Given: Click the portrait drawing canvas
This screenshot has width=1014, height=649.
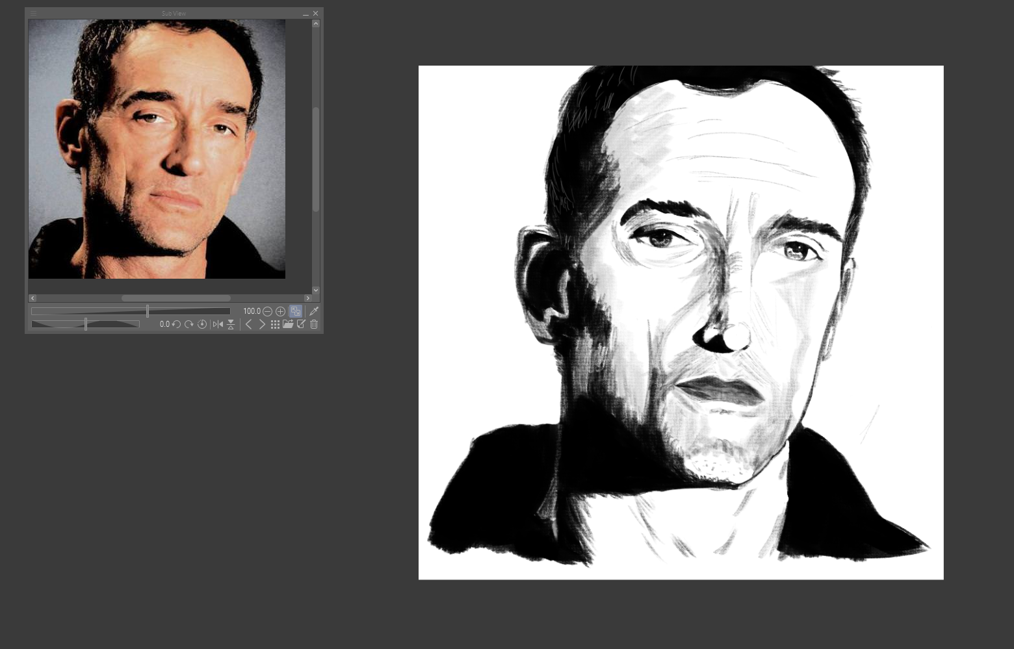Looking at the screenshot, I should (x=681, y=322).
